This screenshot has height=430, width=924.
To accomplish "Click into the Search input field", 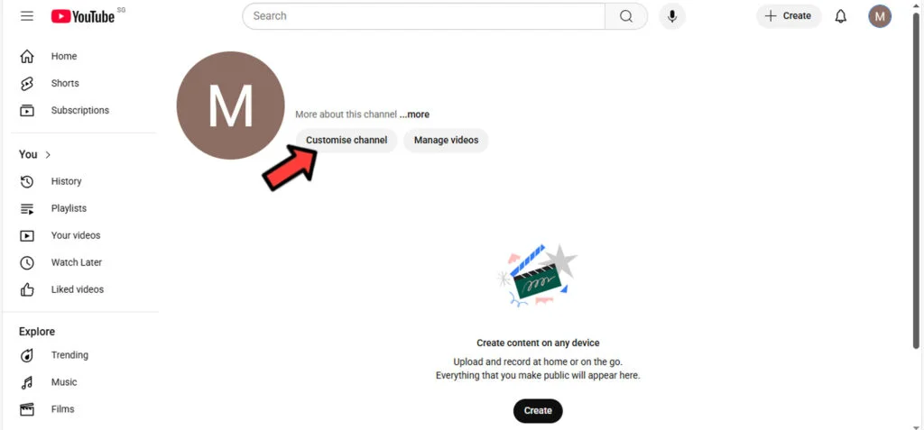I will coord(424,16).
